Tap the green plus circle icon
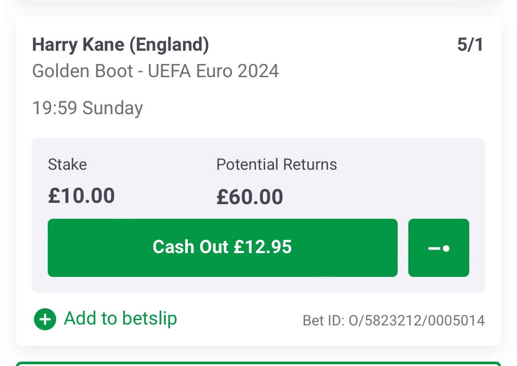 (45, 319)
